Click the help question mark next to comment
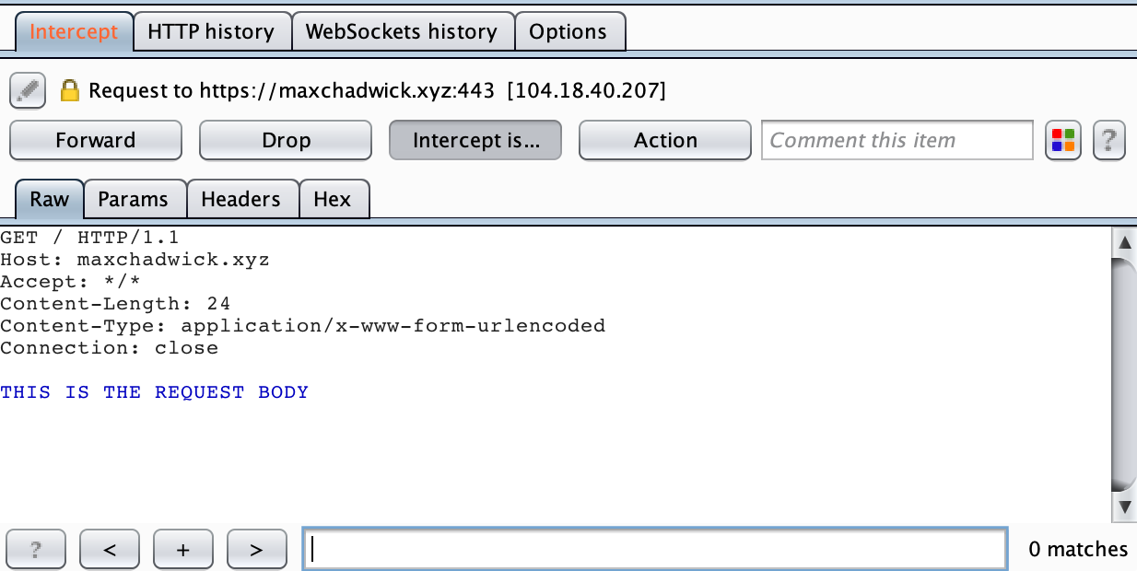1137x571 pixels. click(x=1109, y=140)
